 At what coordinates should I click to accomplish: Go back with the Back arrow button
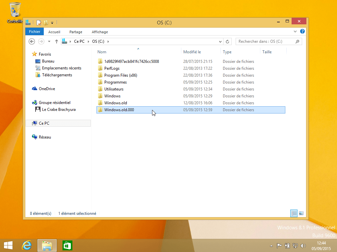[32, 41]
